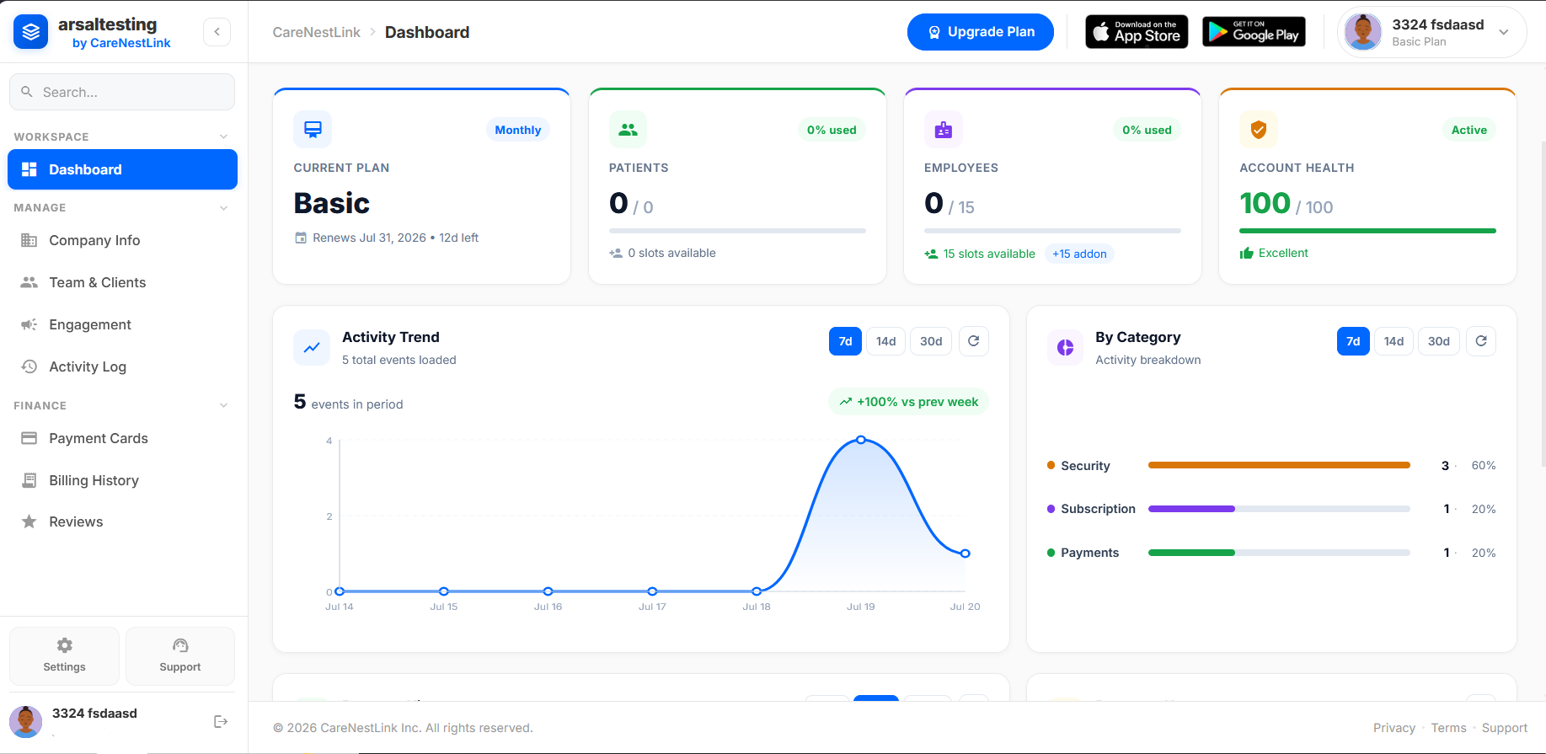Click the Jul 18 chart data point
This screenshot has width=1546, height=754.
point(757,591)
